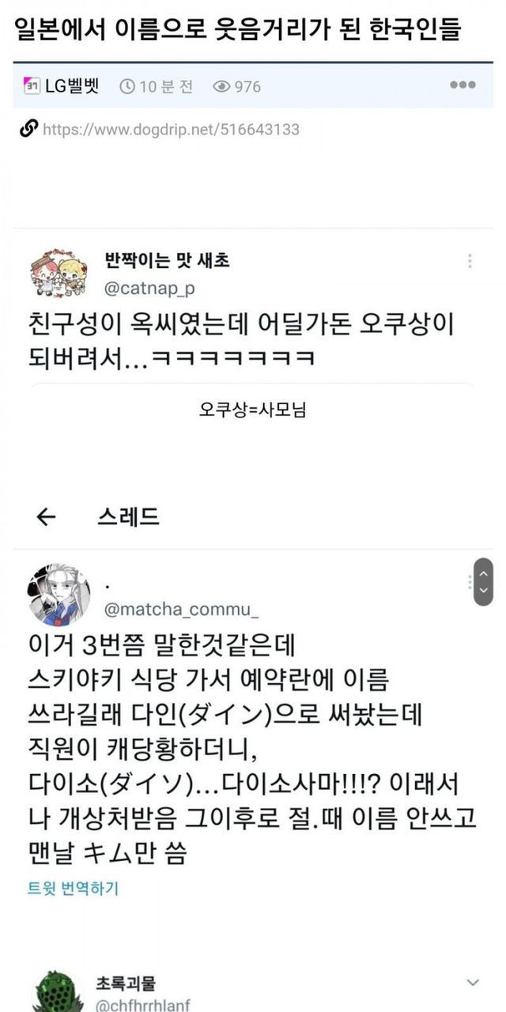
Task: Open 초록괴물 profile avatar
Action: point(59,993)
